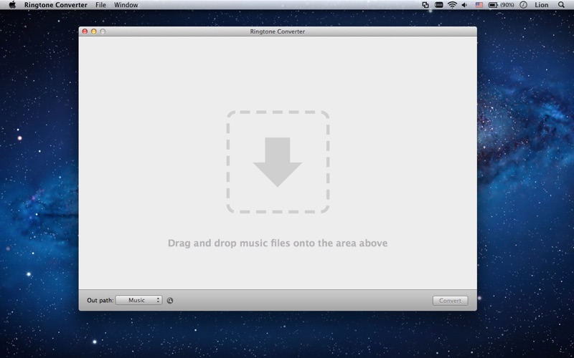Click the Out path label

point(100,300)
